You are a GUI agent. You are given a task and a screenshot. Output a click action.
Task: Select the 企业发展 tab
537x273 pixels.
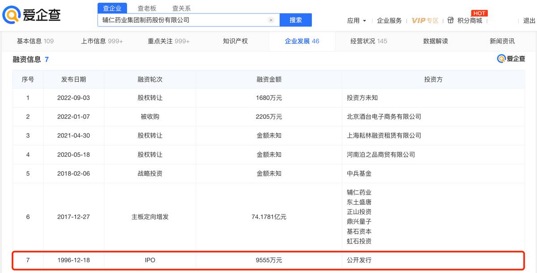302,41
